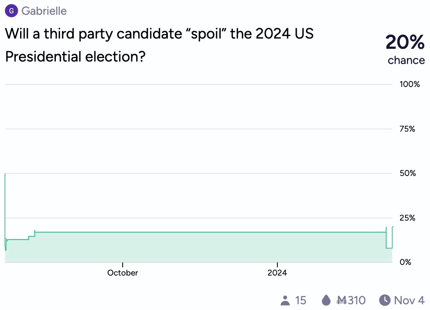Click the 50% y-axis label
This screenshot has width=430, height=310.
click(x=407, y=173)
